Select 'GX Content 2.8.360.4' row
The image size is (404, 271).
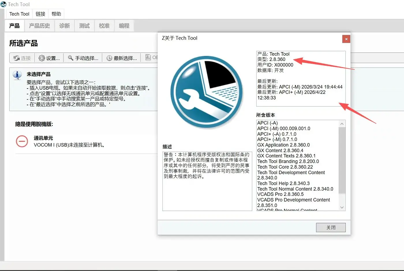[x=280, y=150]
